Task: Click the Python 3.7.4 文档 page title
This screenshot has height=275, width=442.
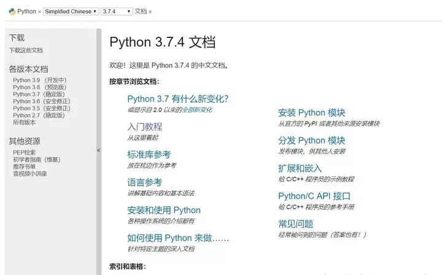Action: (x=162, y=42)
